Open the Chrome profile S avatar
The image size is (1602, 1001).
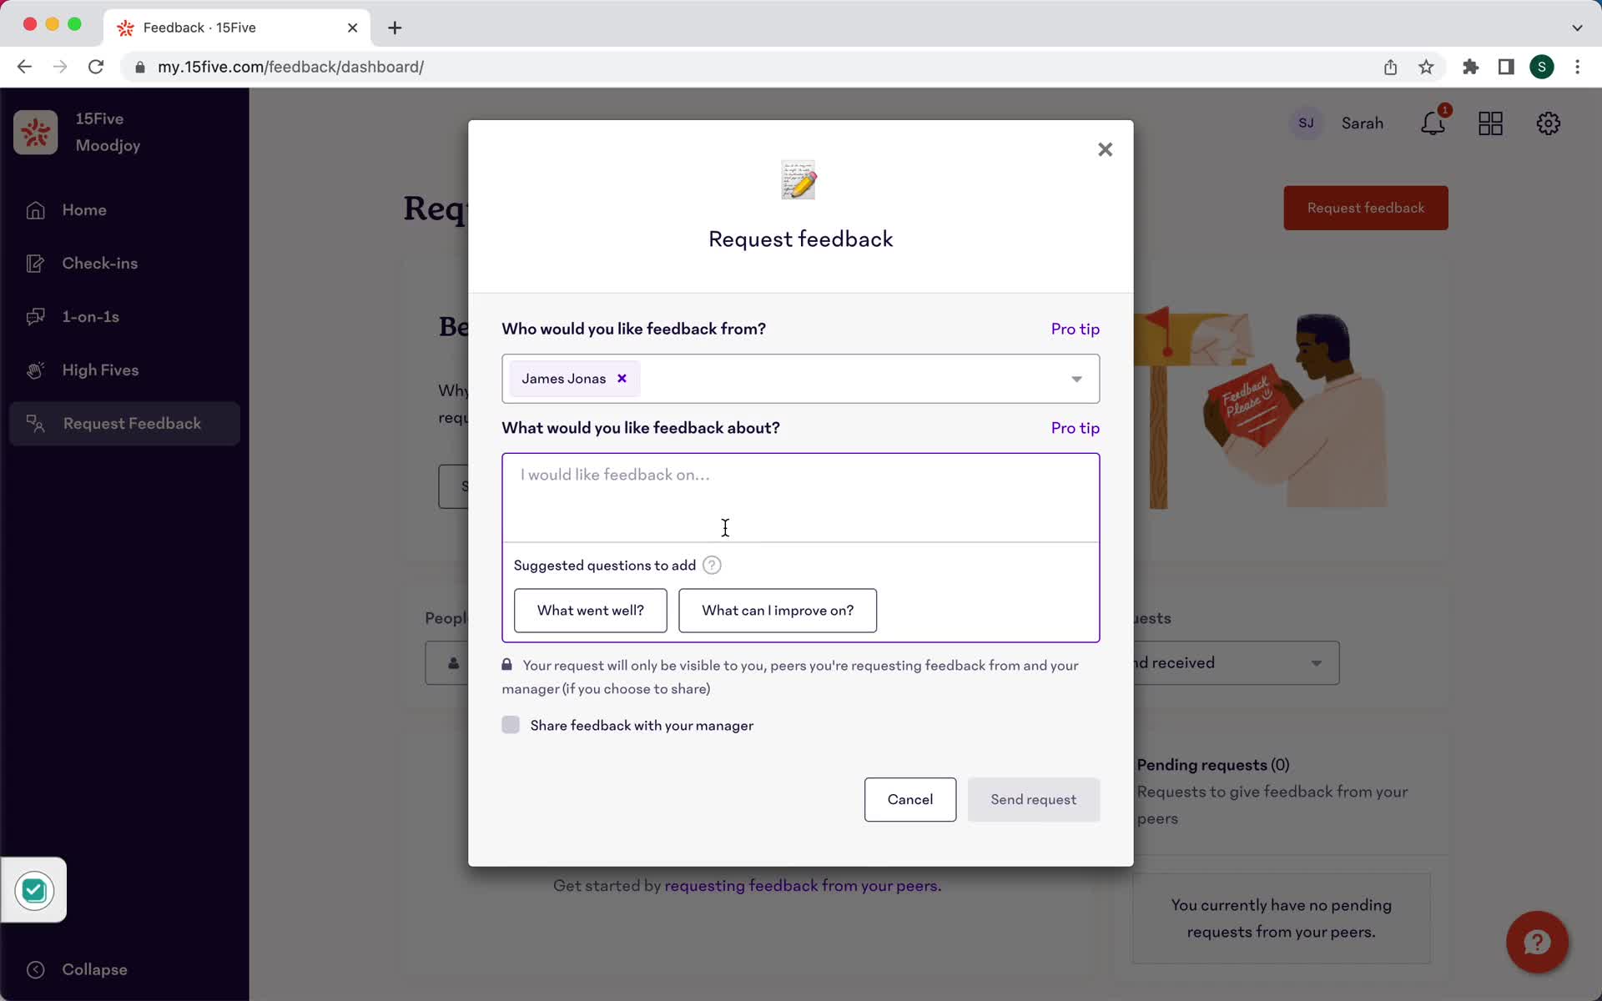click(1541, 67)
